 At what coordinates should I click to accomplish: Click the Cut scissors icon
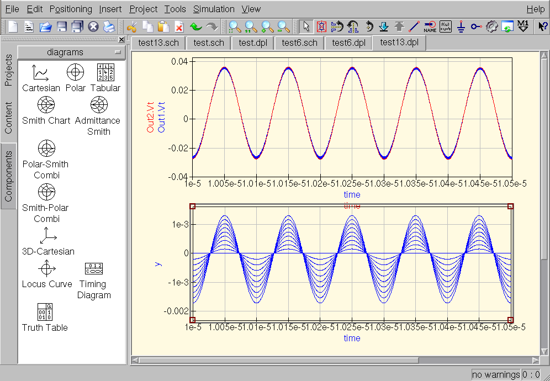(x=131, y=27)
